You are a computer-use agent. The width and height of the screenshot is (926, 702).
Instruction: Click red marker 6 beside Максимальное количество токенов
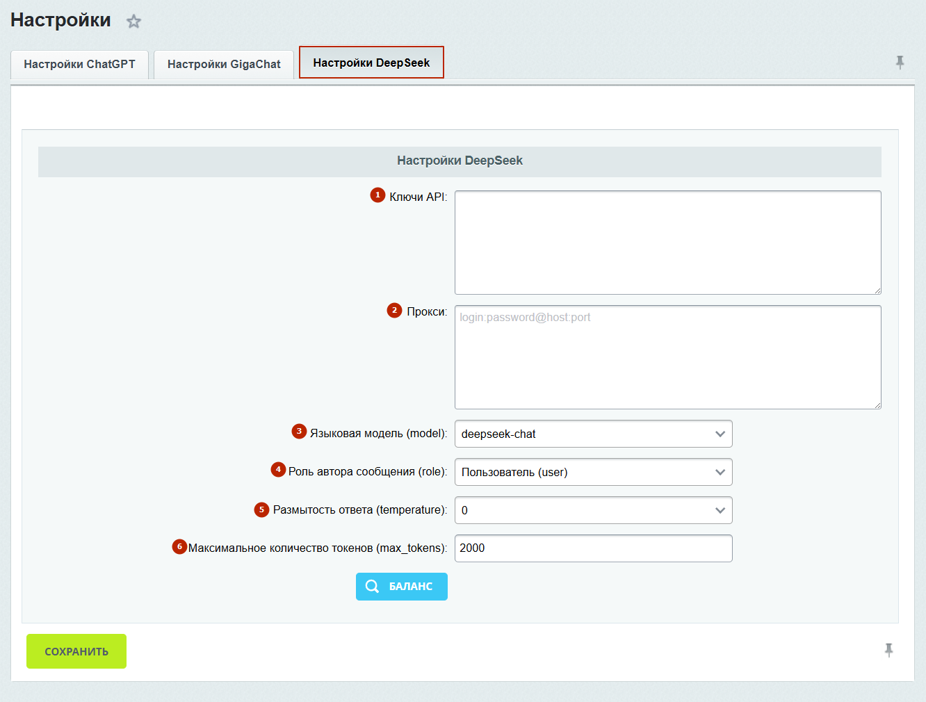pyautogui.click(x=179, y=547)
